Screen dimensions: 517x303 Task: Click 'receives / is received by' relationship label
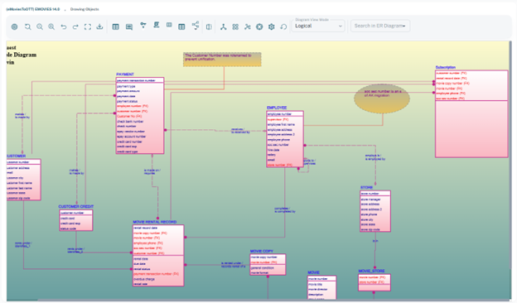coord(240,131)
